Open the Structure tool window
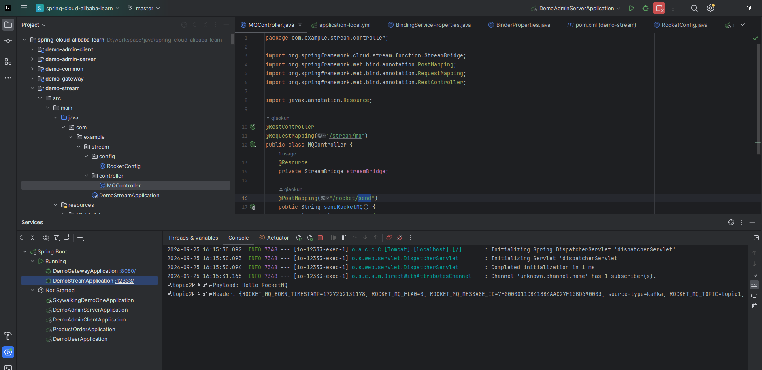This screenshot has height=370, width=762. (8, 62)
